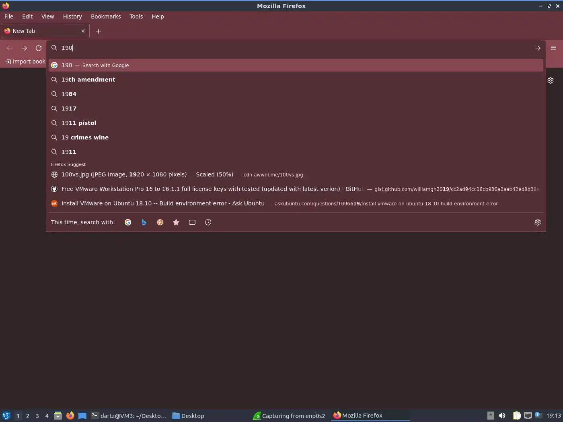
Task: Open the Install VMware on Ubuntu AskUbuntu result
Action: [296, 203]
